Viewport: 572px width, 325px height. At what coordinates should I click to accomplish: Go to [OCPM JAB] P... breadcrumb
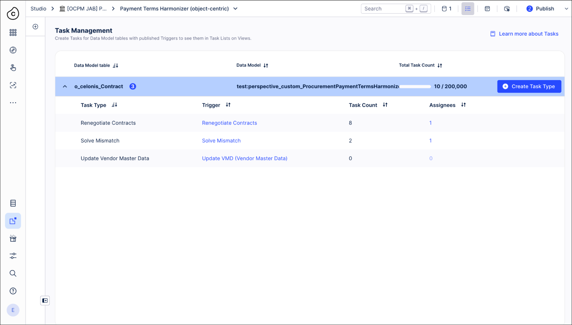pos(83,9)
